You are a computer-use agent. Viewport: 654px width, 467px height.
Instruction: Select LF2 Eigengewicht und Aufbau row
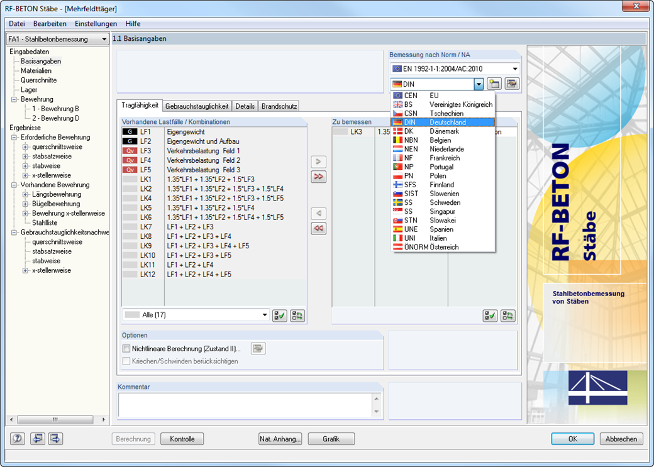pos(214,141)
